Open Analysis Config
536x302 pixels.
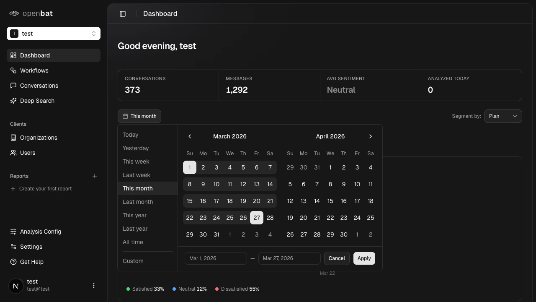click(x=40, y=232)
